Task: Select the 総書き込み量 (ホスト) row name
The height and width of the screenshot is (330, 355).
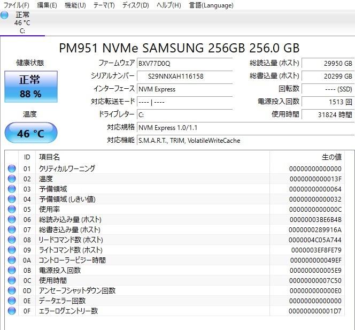Action: (70, 229)
